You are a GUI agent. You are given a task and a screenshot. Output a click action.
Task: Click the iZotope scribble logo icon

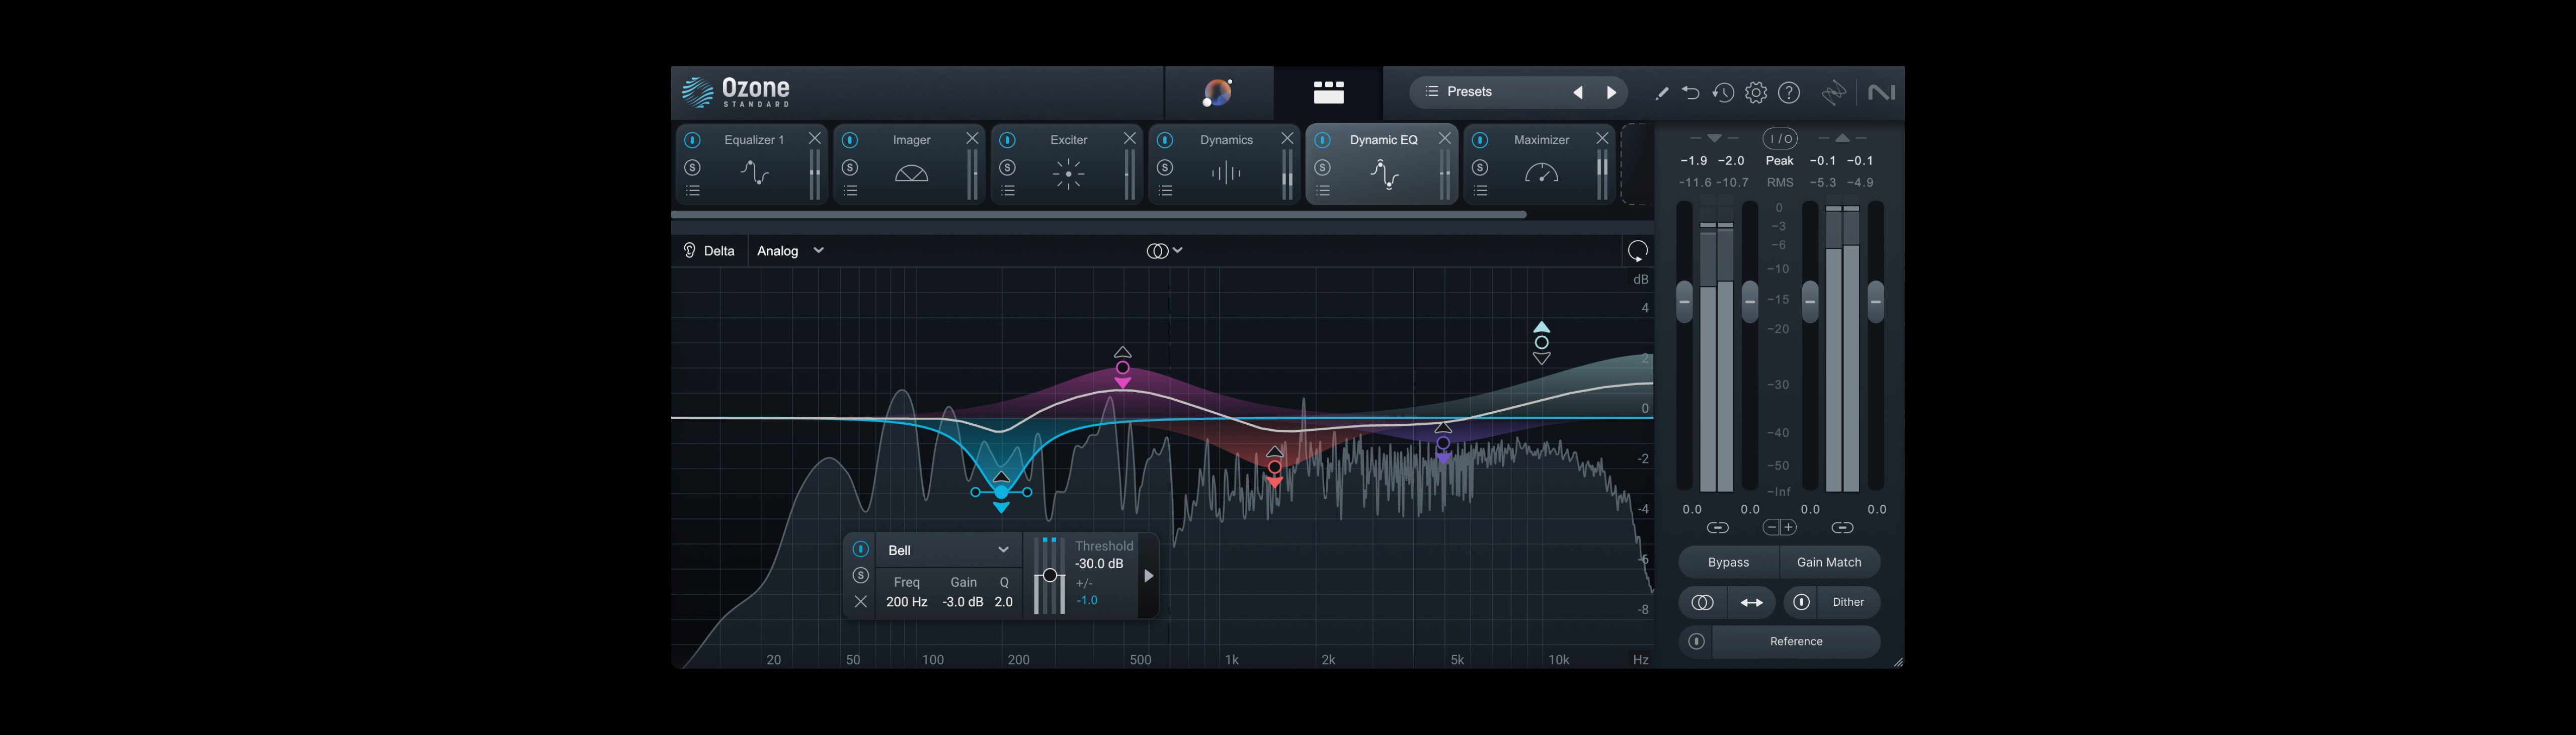click(1834, 93)
